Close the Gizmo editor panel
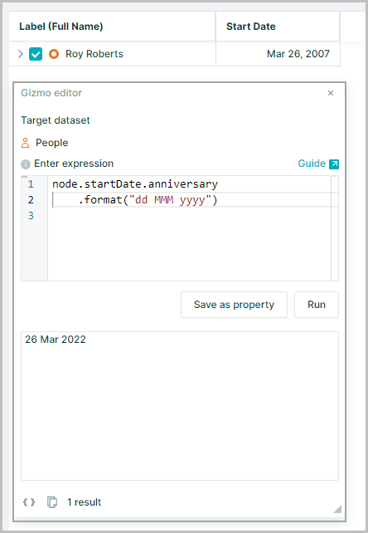 coord(331,93)
